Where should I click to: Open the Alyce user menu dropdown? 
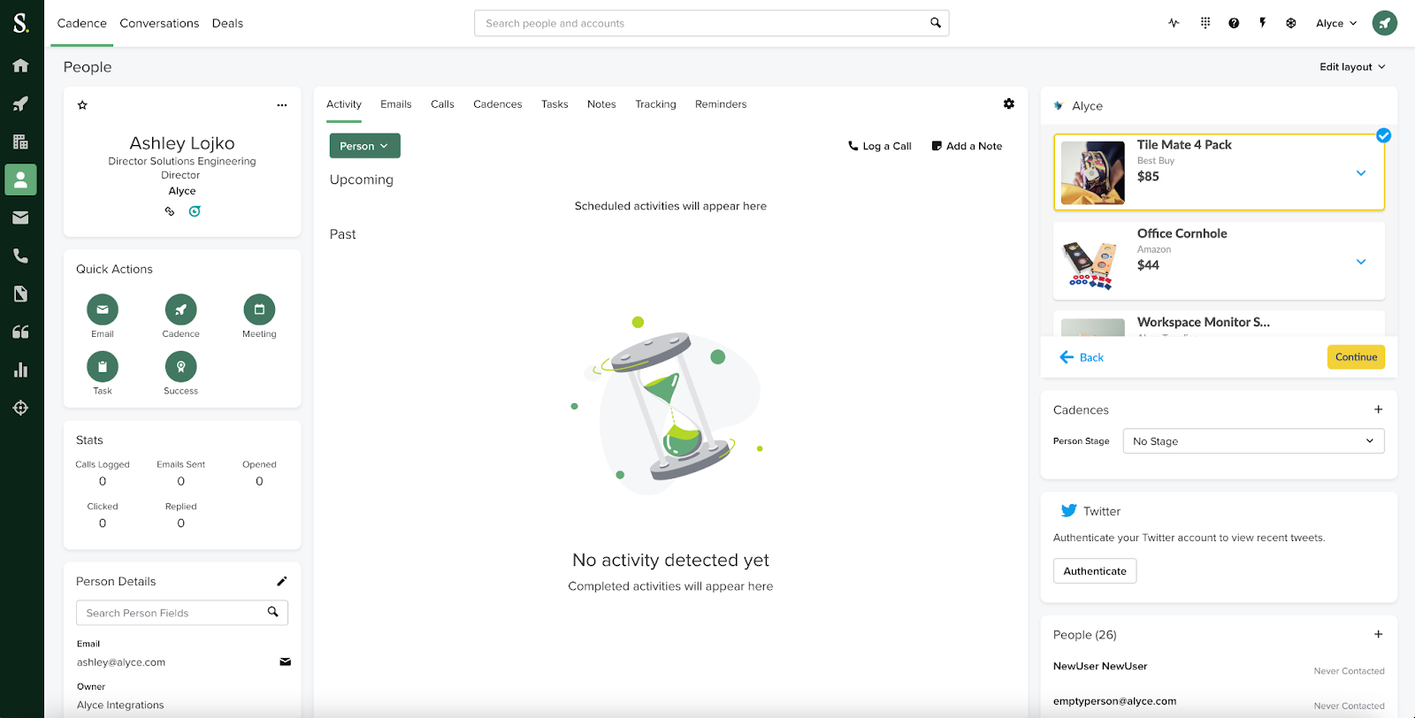tap(1336, 23)
